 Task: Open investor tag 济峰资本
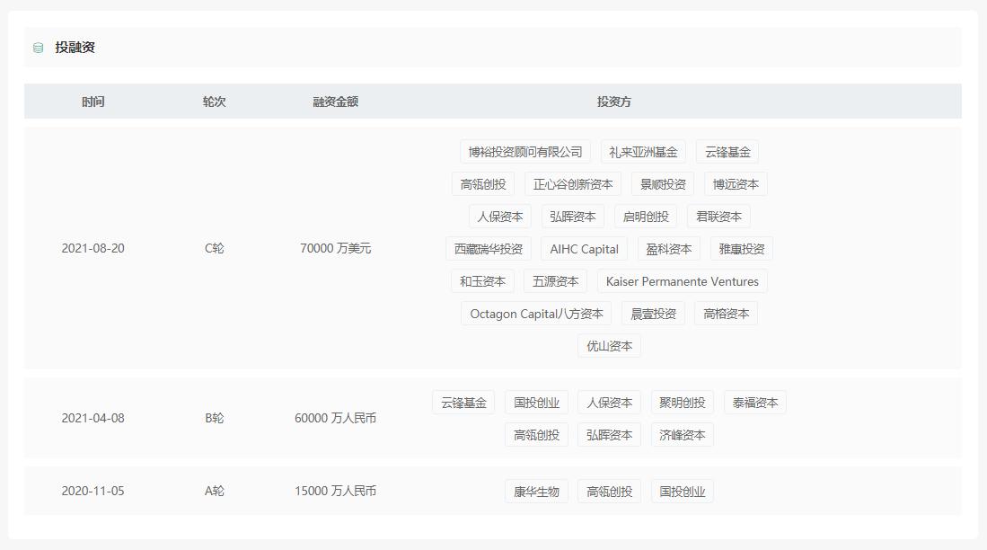(x=683, y=435)
